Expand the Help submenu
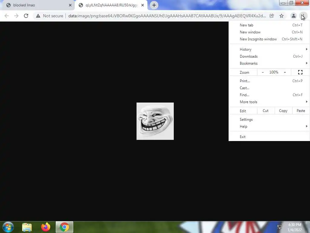This screenshot has width=310, height=233. coord(269,127)
